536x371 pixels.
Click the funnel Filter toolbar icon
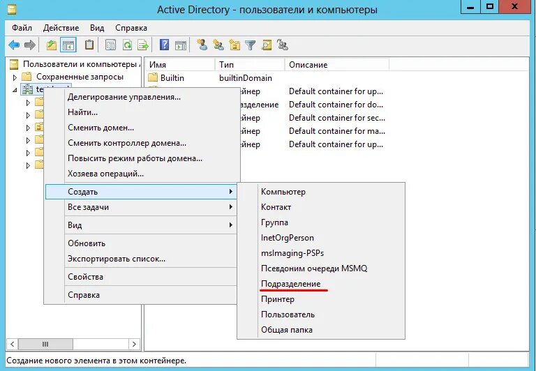(251, 45)
